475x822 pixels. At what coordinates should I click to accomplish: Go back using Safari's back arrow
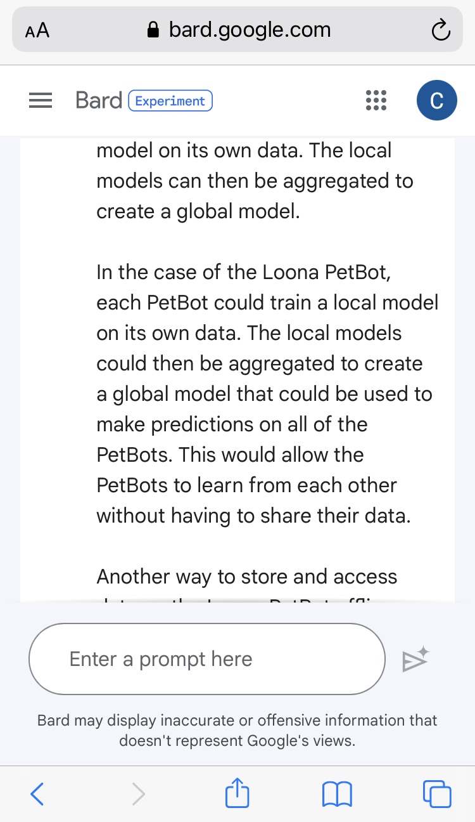tap(37, 793)
